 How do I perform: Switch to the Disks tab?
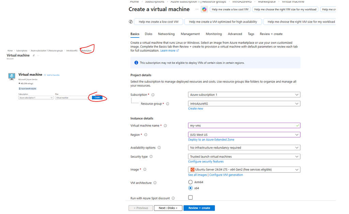[149, 34]
